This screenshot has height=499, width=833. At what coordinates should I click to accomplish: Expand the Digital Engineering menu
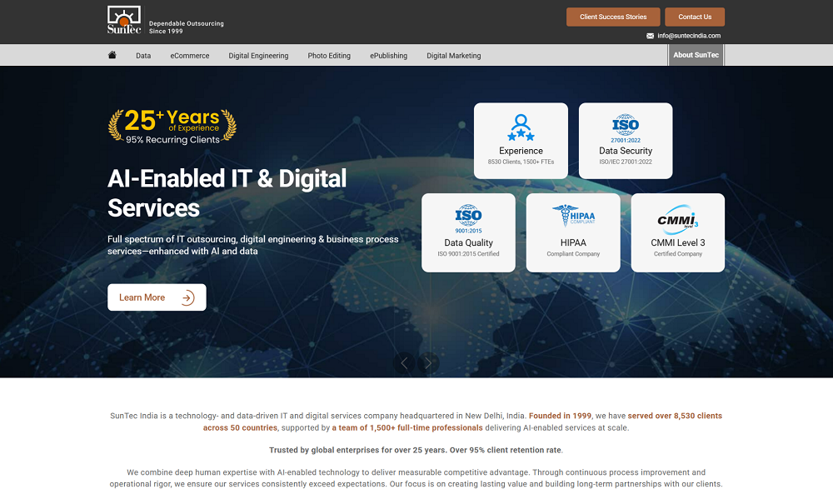tap(258, 56)
